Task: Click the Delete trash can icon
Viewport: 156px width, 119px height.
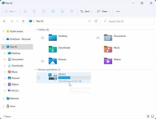Action: click(72, 11)
